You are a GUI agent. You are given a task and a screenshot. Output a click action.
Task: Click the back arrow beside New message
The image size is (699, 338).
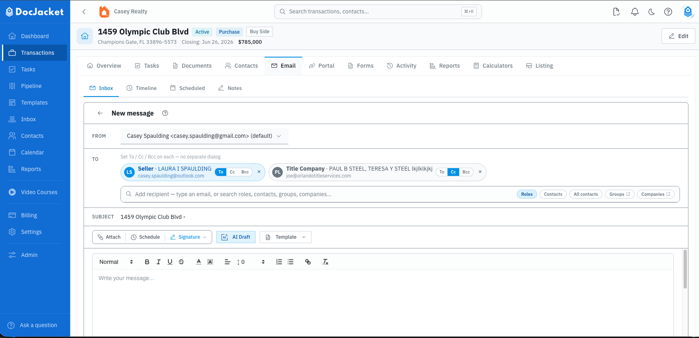pyautogui.click(x=100, y=113)
